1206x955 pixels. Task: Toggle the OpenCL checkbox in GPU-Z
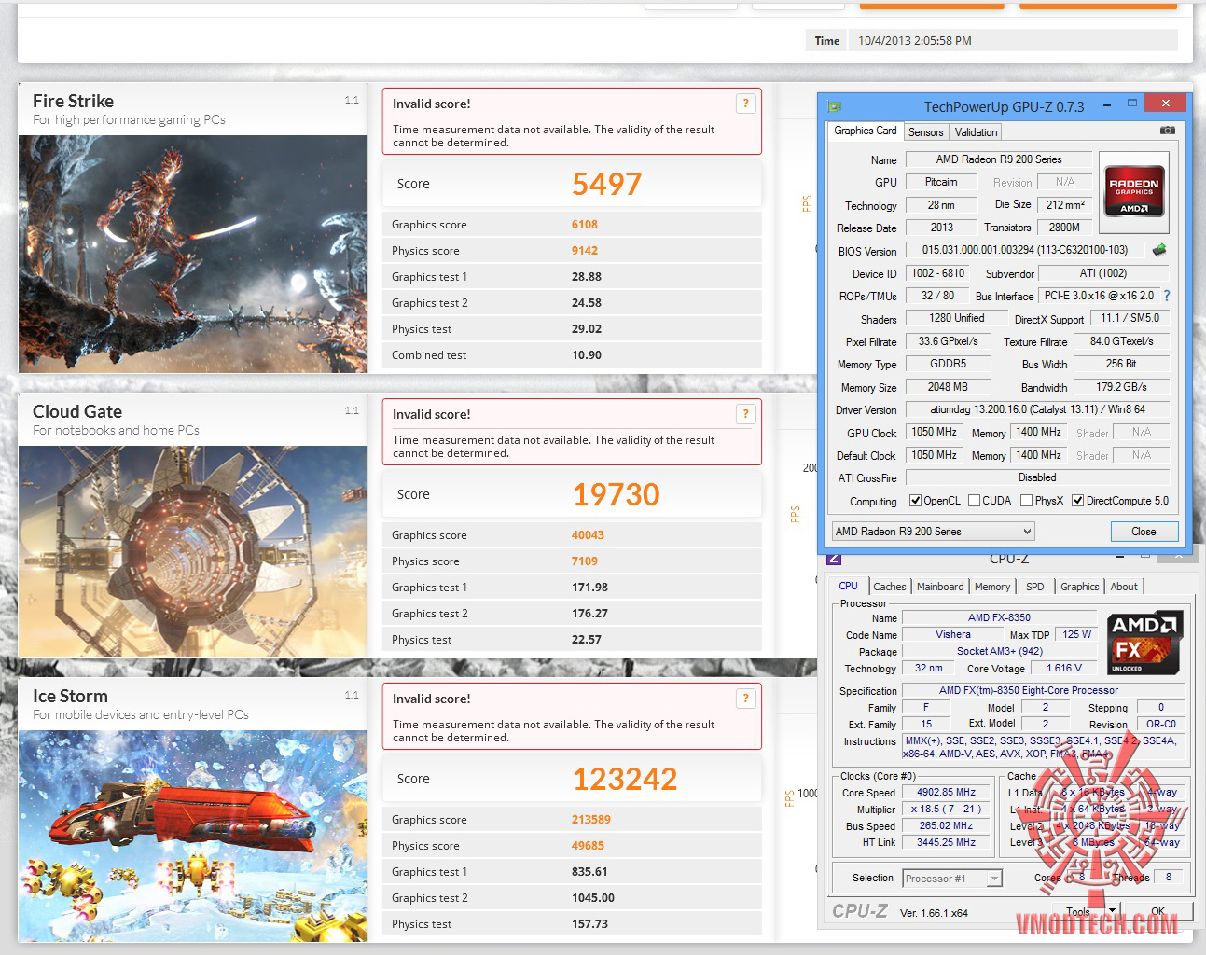[x=915, y=501]
